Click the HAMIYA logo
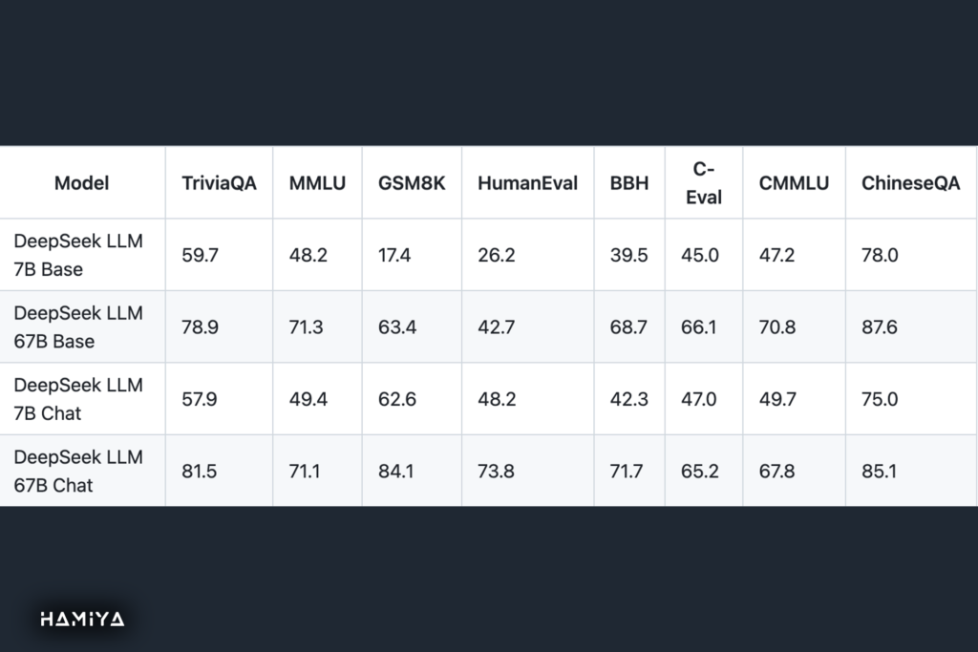The height and width of the screenshot is (652, 978). click(x=82, y=619)
